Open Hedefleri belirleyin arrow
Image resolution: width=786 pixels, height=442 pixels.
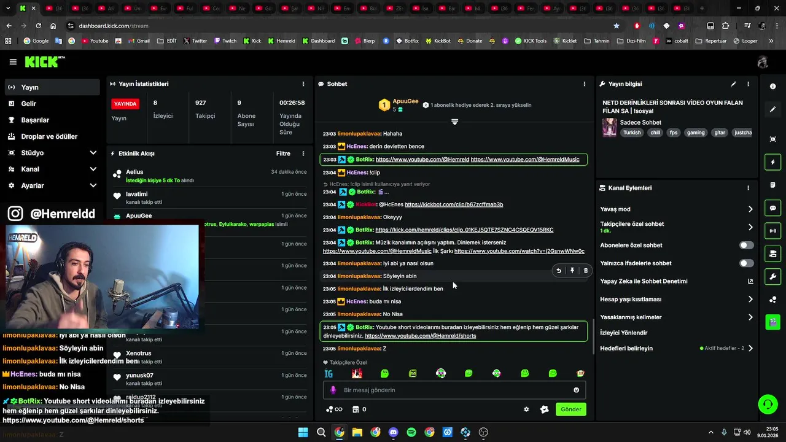[x=750, y=348]
